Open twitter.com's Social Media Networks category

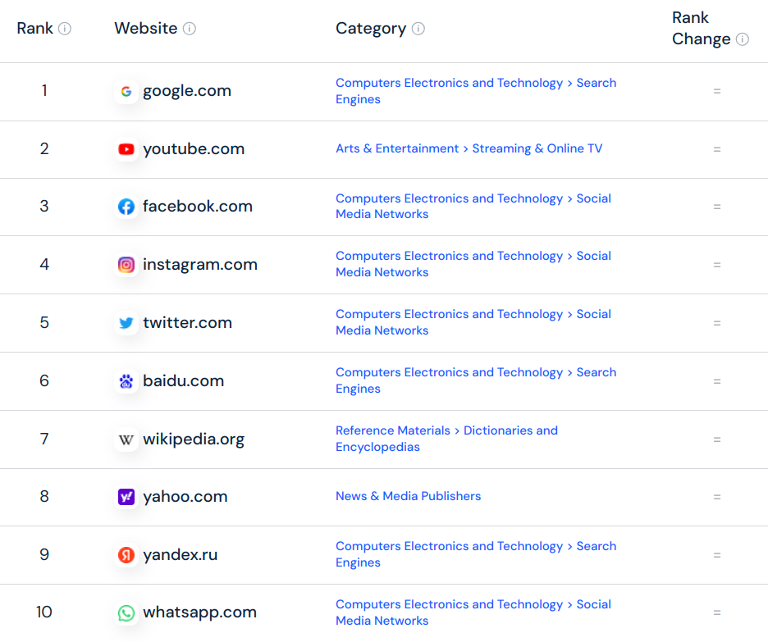[x=473, y=322]
